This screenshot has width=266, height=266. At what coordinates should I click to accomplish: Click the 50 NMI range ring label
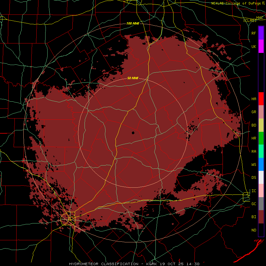[x=133, y=78]
